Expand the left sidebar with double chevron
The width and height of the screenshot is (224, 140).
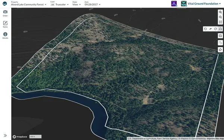(5, 136)
